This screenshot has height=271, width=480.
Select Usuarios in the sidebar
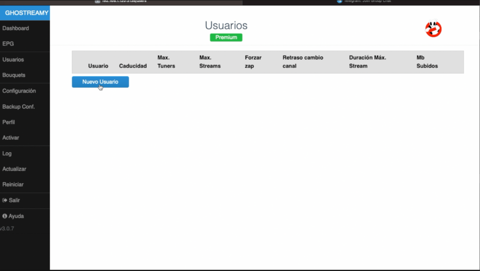point(13,60)
